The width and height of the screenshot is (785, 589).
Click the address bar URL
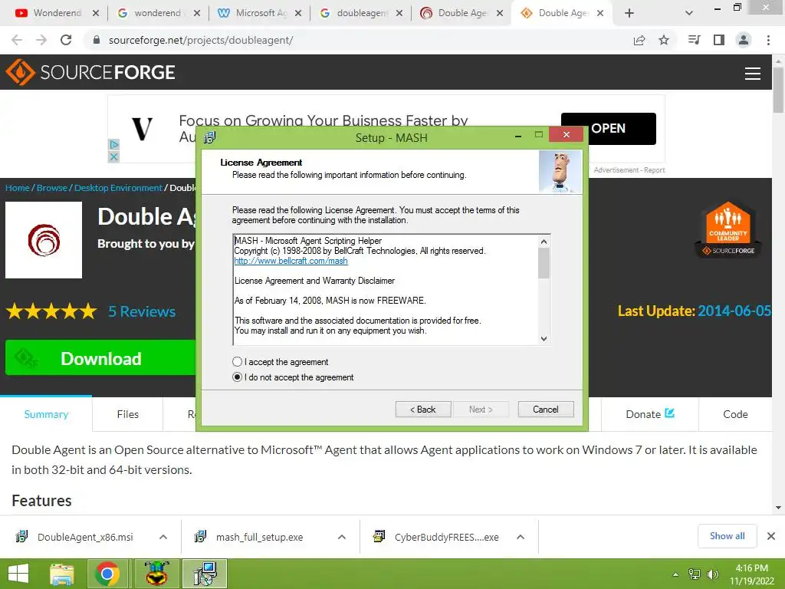pos(201,40)
